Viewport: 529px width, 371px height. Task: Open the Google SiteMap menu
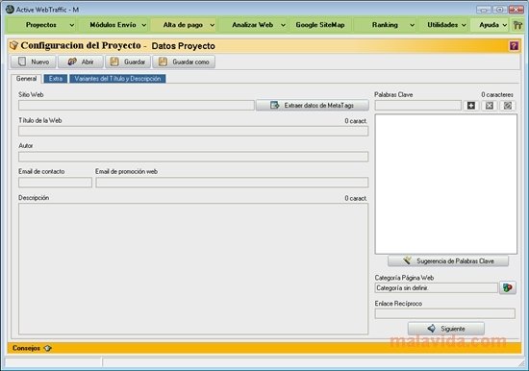tap(320, 25)
